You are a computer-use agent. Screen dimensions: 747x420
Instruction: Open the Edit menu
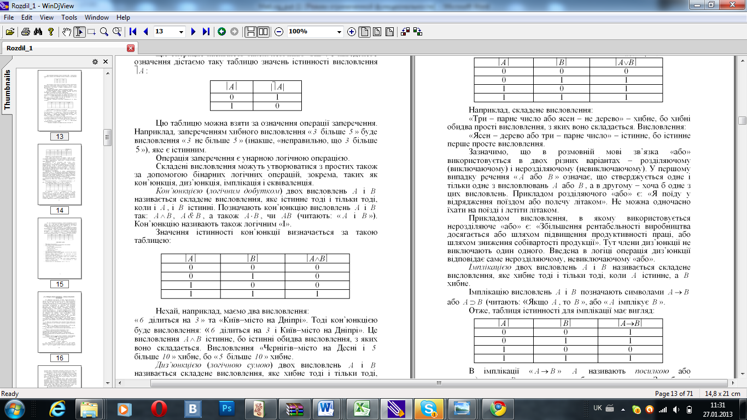click(27, 17)
